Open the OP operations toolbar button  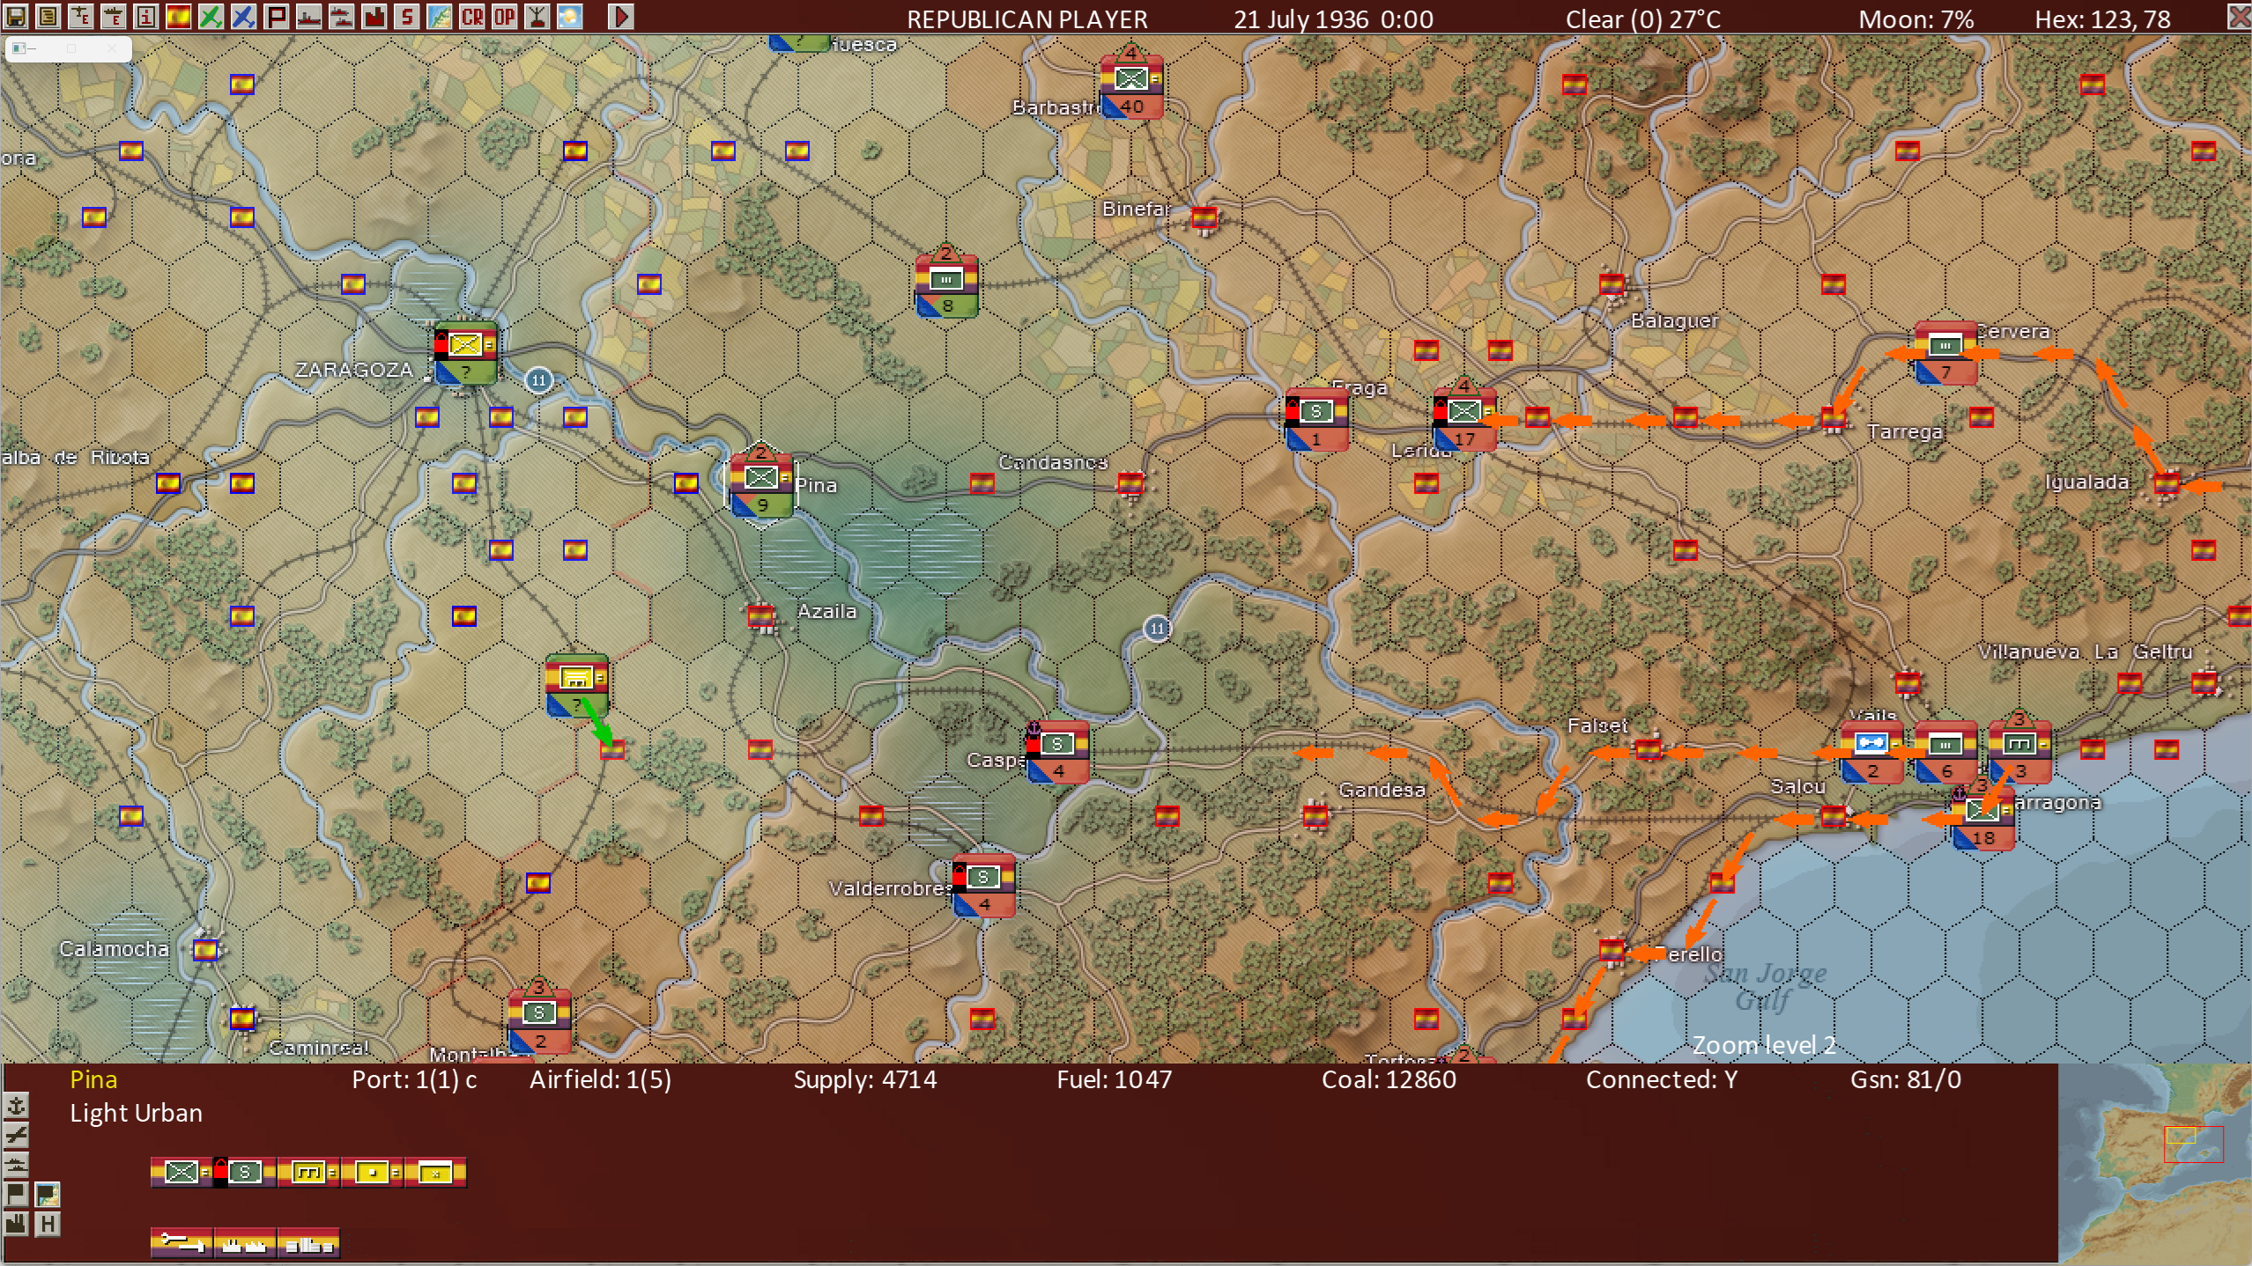(x=504, y=16)
